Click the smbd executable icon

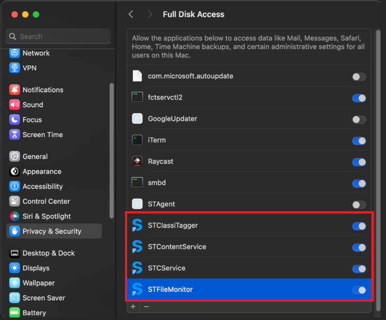pyautogui.click(x=137, y=182)
